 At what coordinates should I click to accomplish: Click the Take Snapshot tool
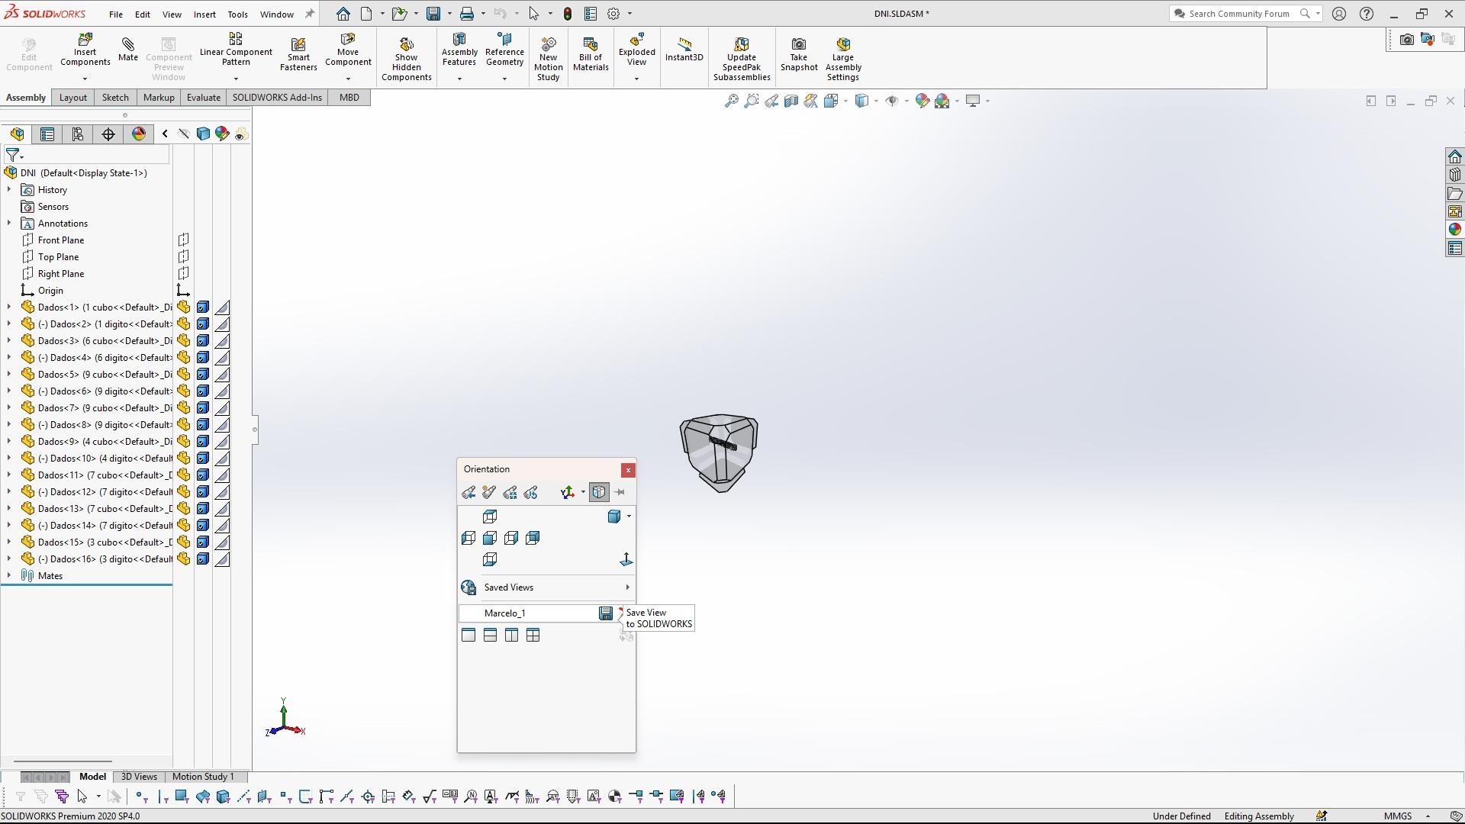point(798,53)
